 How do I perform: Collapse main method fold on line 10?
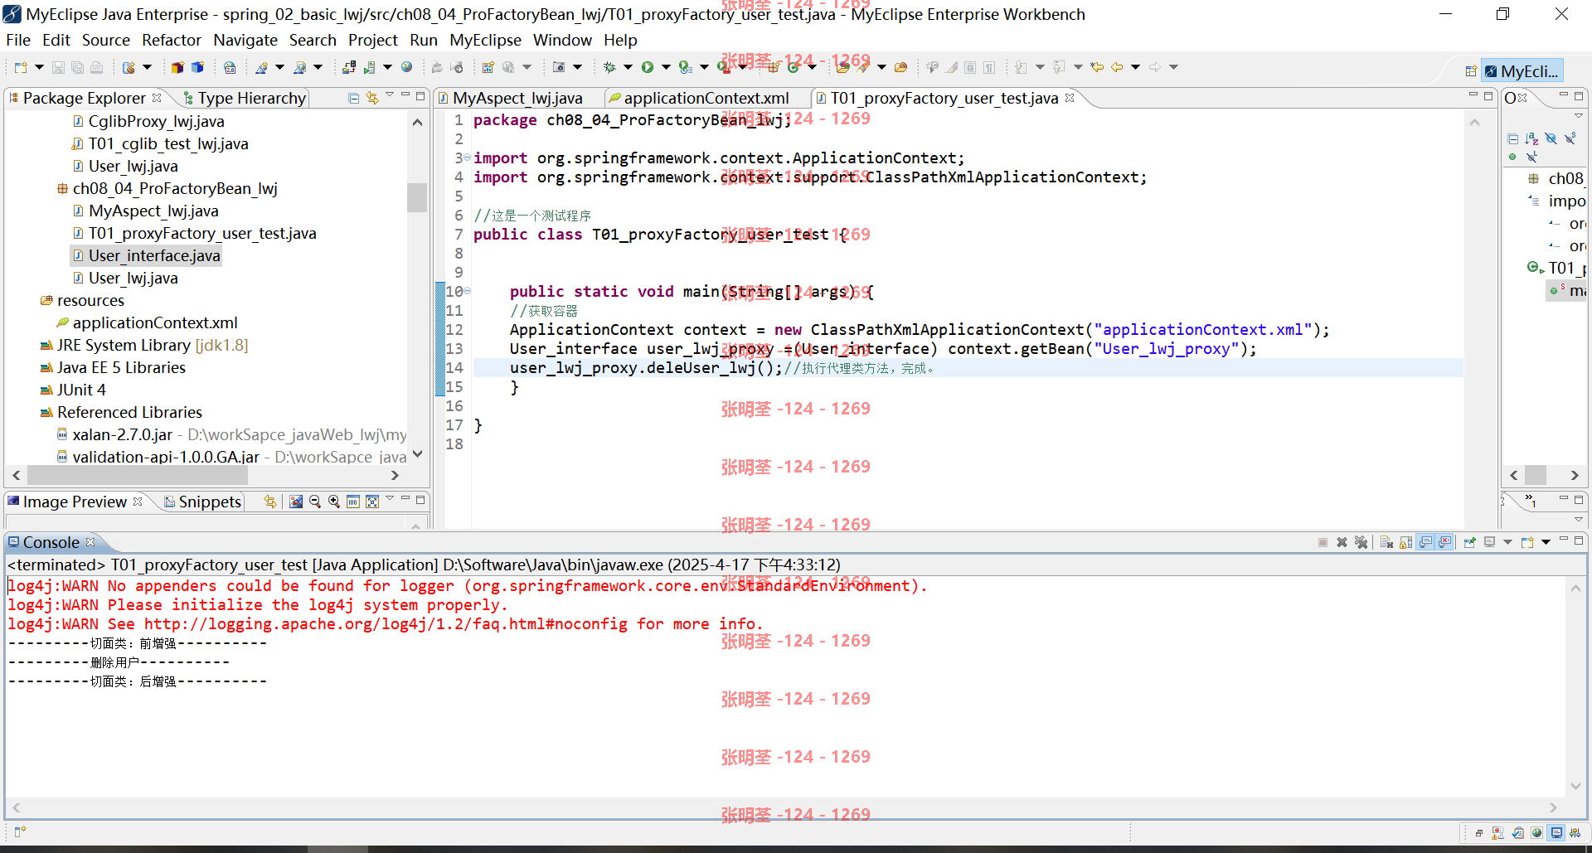tap(467, 291)
